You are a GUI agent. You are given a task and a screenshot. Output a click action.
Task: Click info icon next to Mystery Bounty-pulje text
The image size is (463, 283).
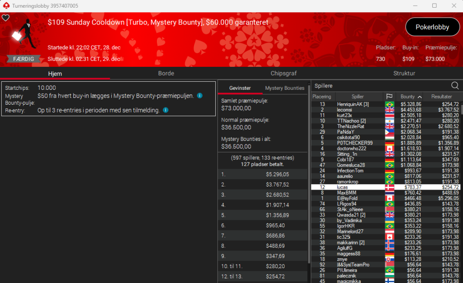tap(199, 96)
